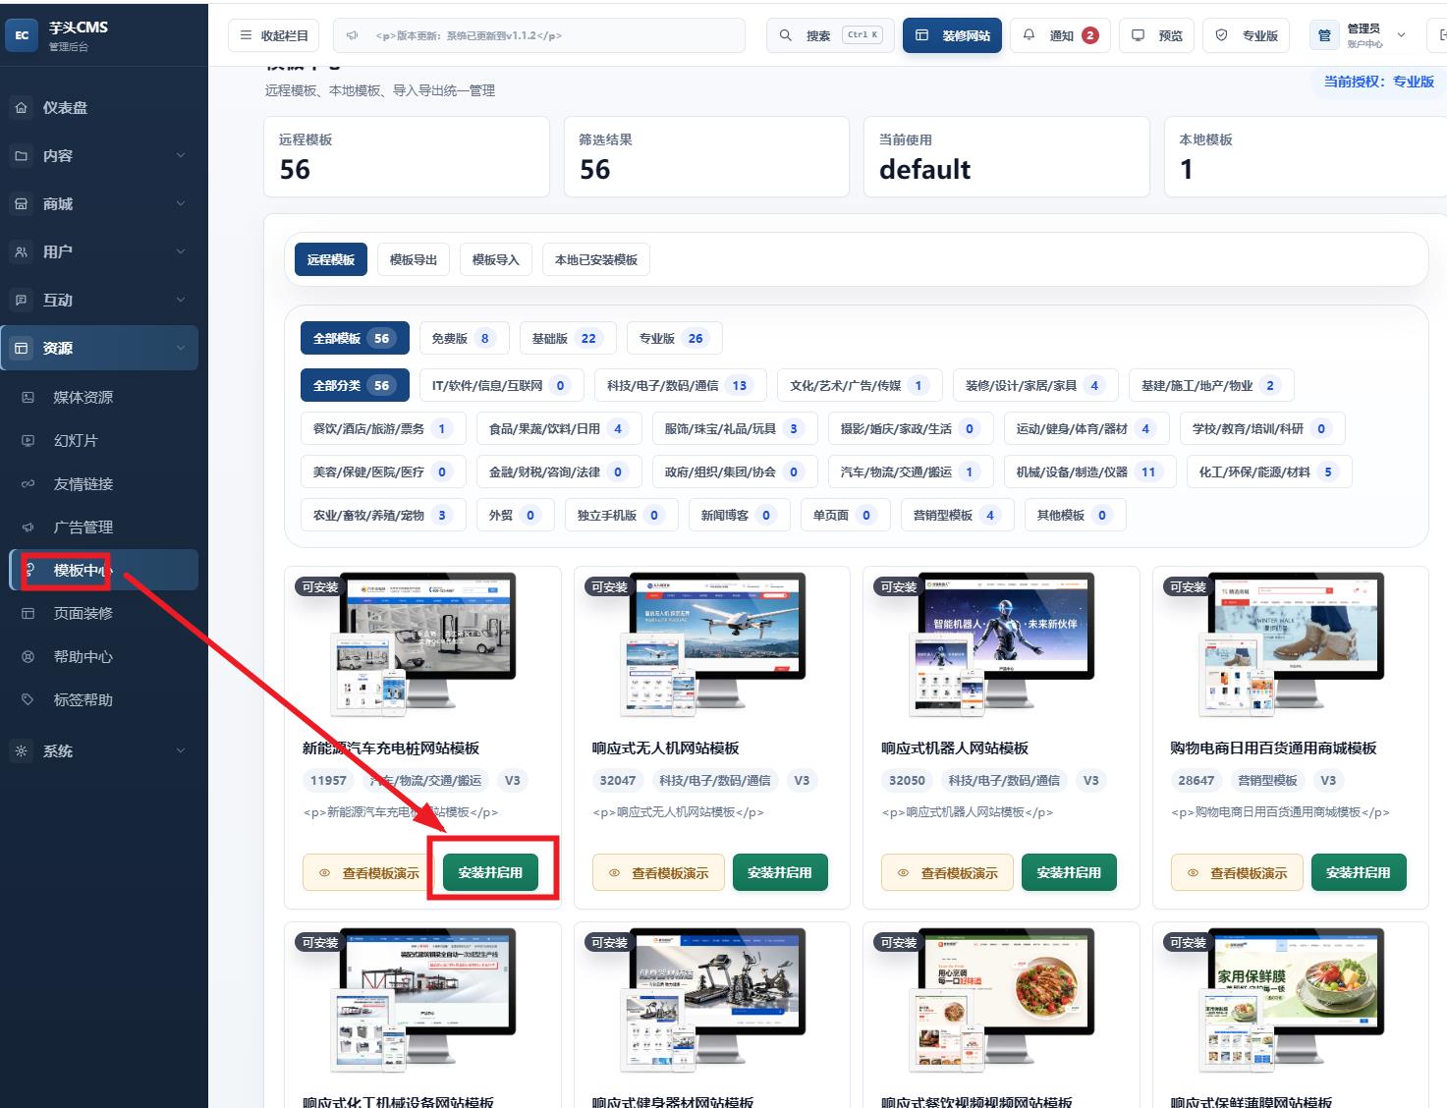
Task: Click 安装并启用 for 响应式无人机网站模板
Action: (x=780, y=873)
